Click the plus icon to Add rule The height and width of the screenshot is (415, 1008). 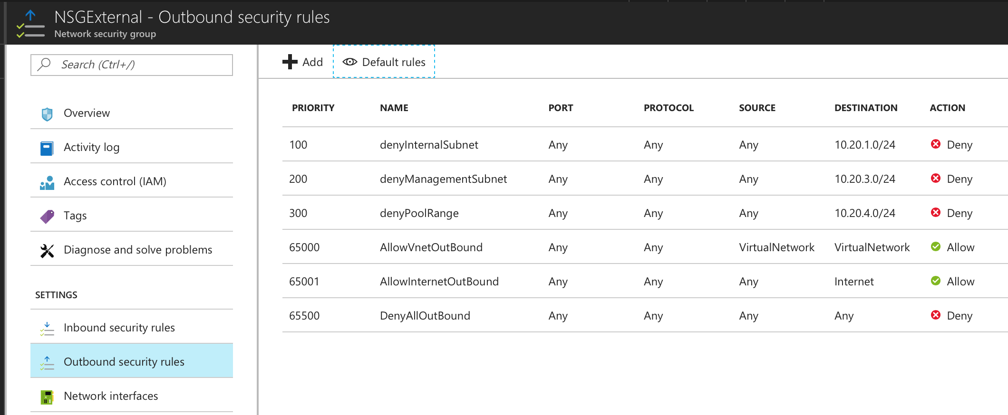pyautogui.click(x=290, y=62)
